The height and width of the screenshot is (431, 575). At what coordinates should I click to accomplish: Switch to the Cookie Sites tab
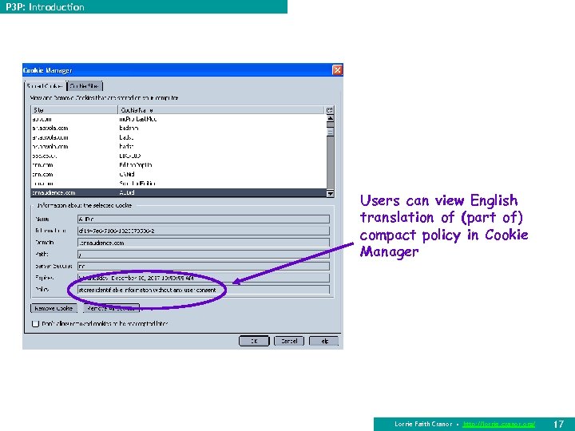(85, 86)
